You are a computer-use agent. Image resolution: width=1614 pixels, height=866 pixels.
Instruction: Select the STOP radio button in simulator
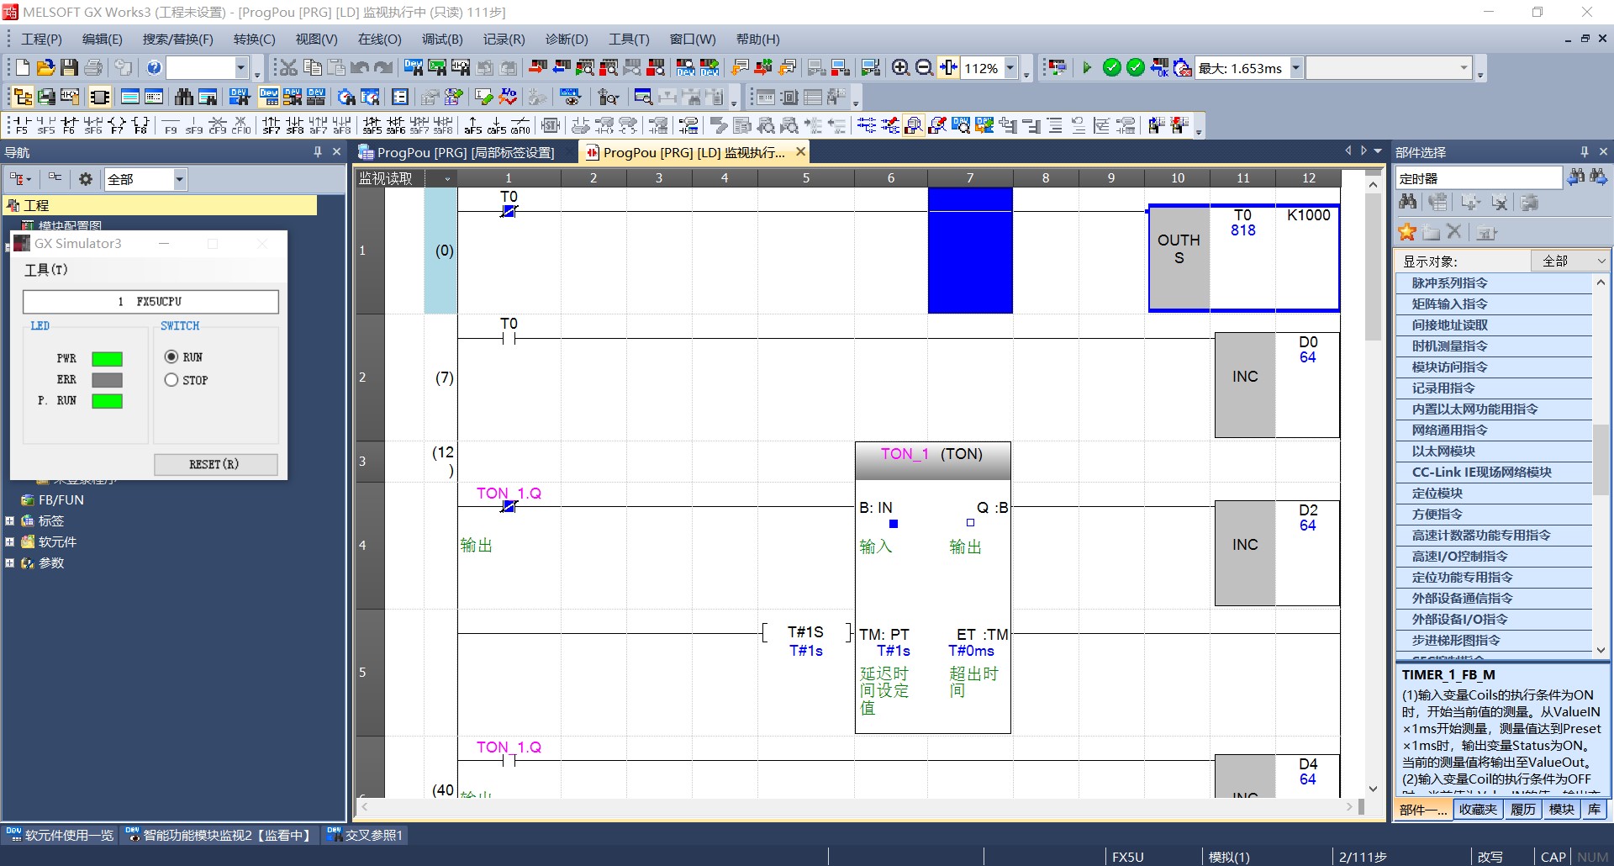(x=171, y=380)
